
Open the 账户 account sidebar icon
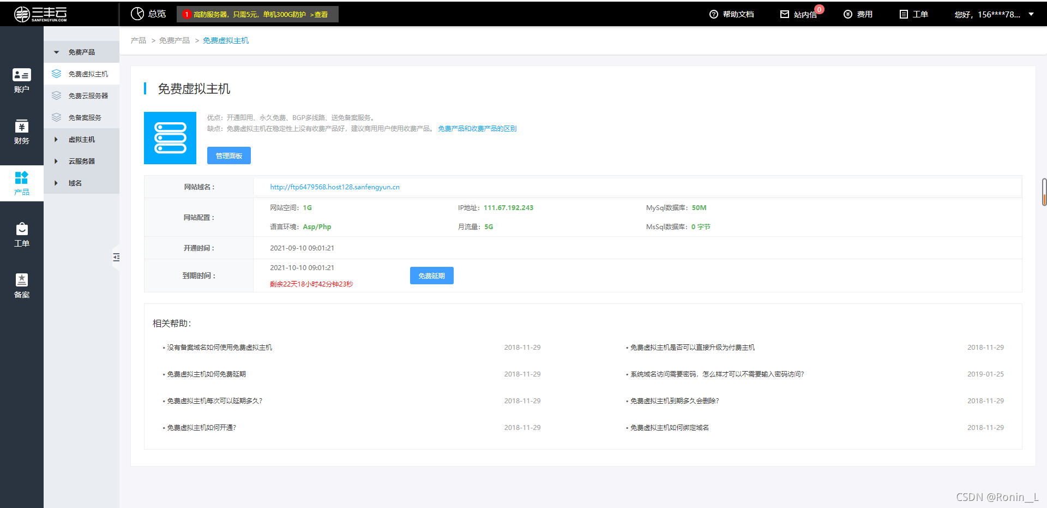pyautogui.click(x=22, y=75)
